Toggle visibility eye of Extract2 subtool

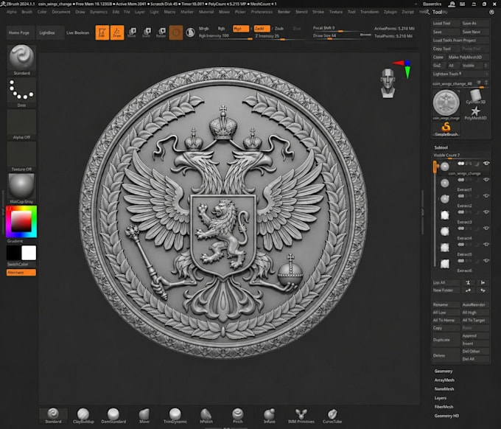coord(486,195)
